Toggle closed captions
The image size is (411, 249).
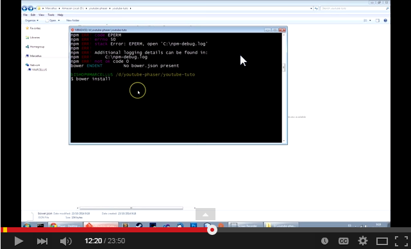[344, 241]
